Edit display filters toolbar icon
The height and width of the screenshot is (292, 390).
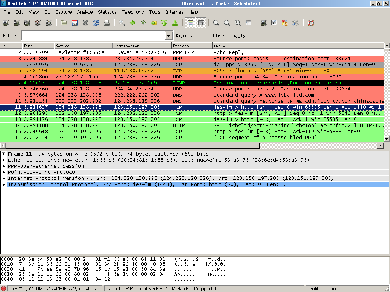(274, 23)
